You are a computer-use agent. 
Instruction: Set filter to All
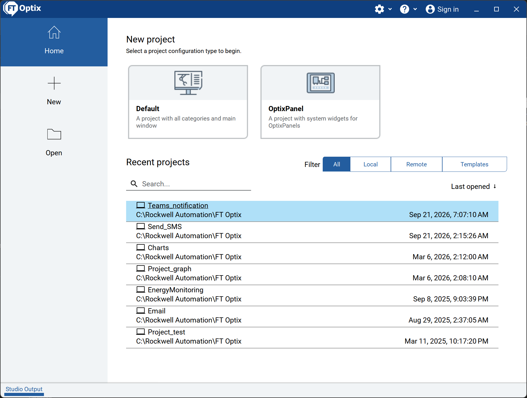coord(336,164)
